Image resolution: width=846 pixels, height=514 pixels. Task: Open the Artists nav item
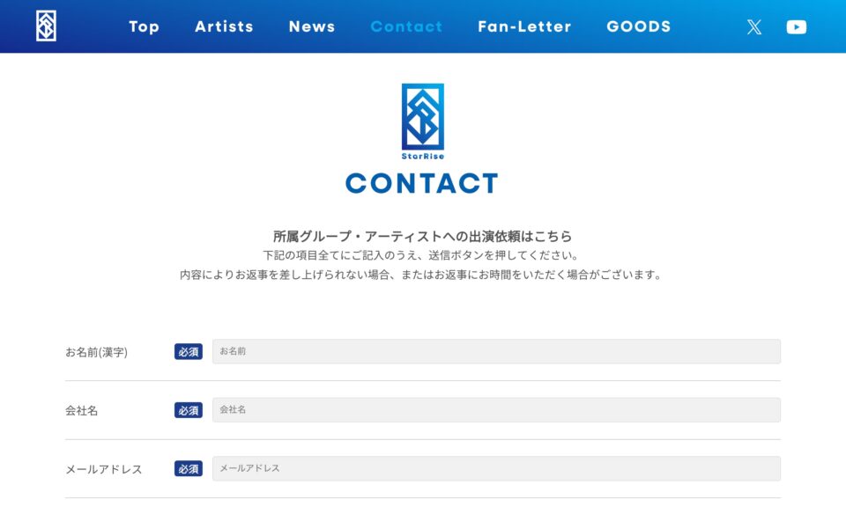(224, 26)
